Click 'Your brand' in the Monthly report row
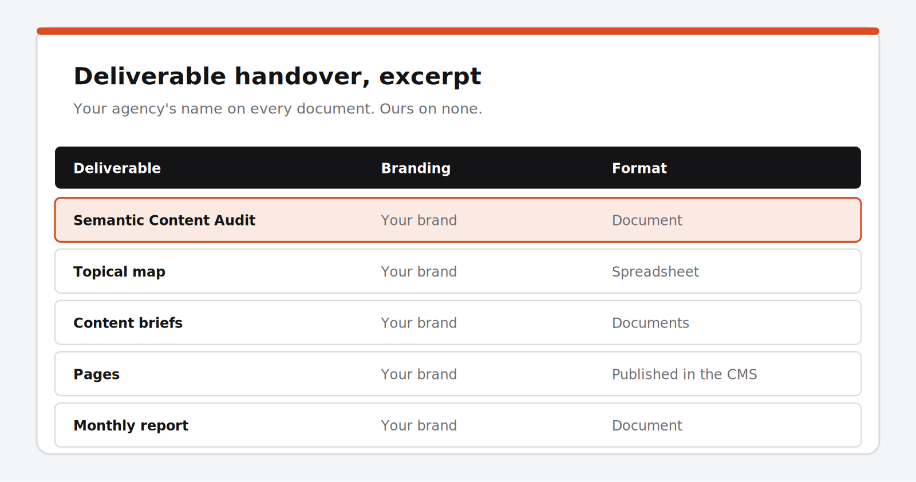The width and height of the screenshot is (916, 482). 419,426
